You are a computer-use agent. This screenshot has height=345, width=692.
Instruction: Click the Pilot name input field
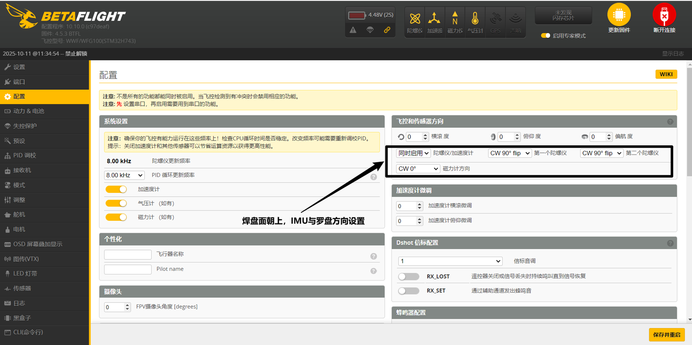(x=128, y=269)
